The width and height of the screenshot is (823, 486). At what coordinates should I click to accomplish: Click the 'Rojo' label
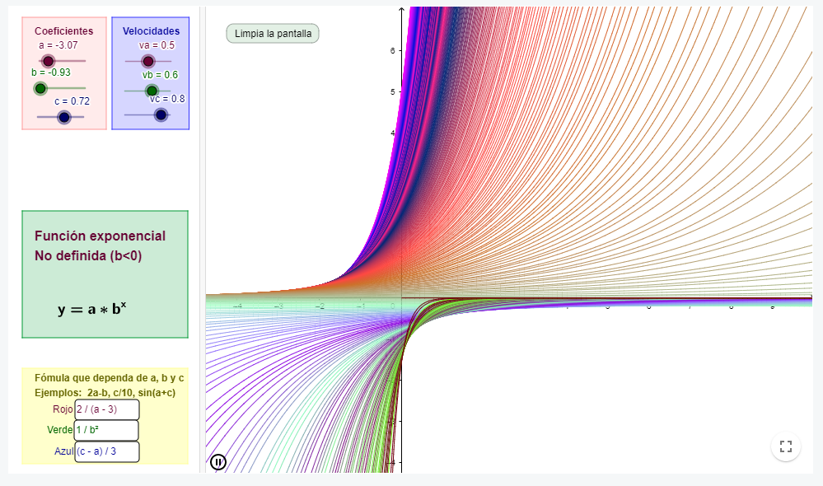click(x=63, y=409)
